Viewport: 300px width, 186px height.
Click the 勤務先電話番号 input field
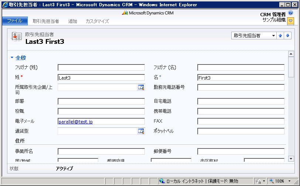pyautogui.click(x=241, y=87)
